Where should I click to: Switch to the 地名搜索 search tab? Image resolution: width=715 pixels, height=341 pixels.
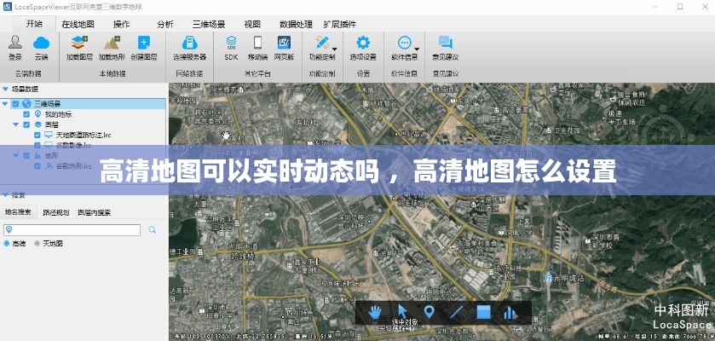18,212
